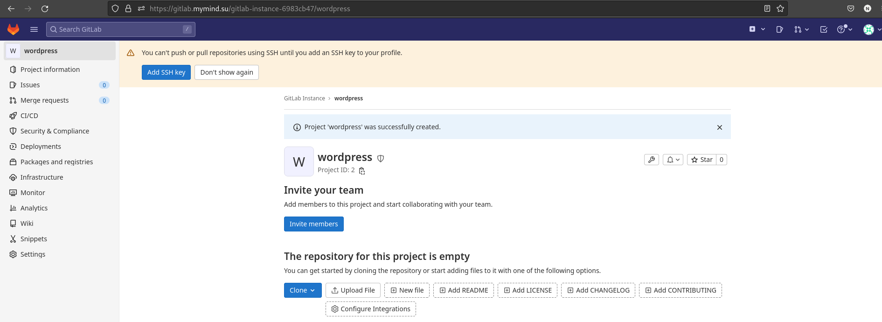This screenshot has width=882, height=322.
Task: Click Add README
Action: click(464, 290)
